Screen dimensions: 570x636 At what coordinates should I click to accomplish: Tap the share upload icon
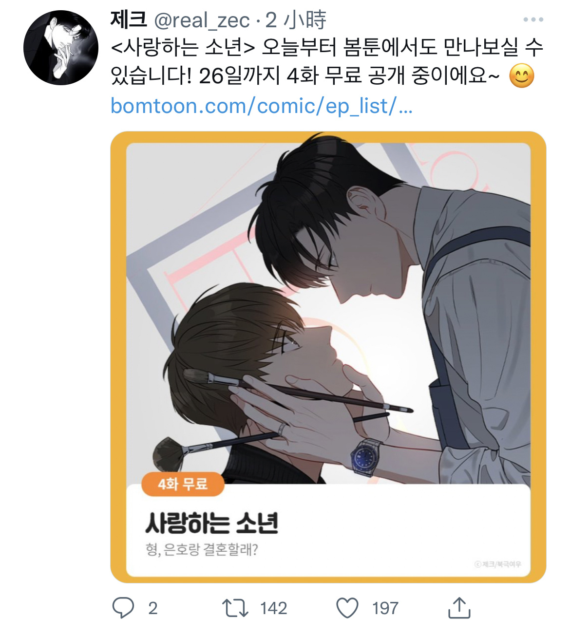459,607
